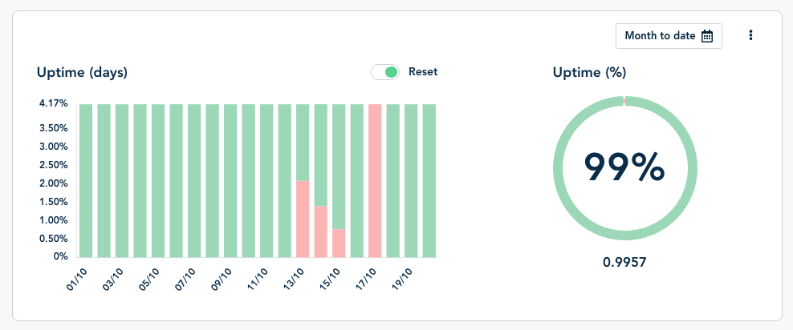Click the red downtime segment on 13/10
The width and height of the screenshot is (793, 330).
[303, 219]
